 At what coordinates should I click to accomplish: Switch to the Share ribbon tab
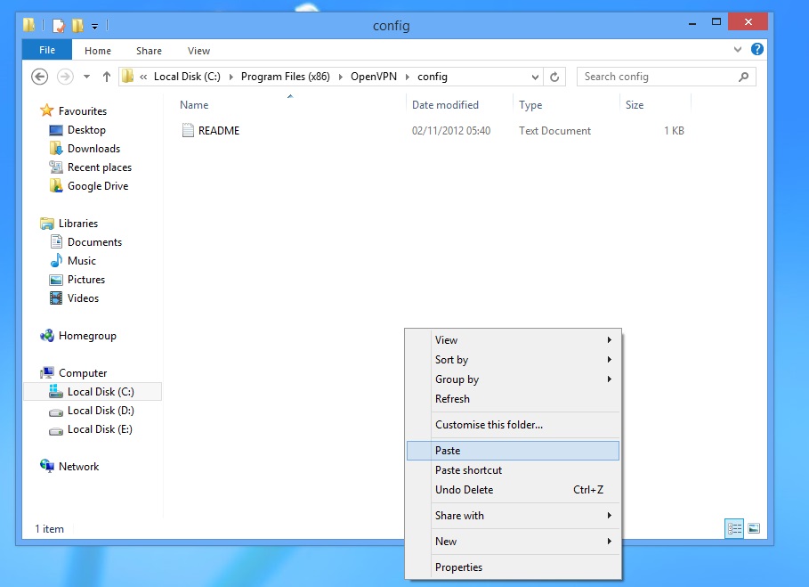149,51
